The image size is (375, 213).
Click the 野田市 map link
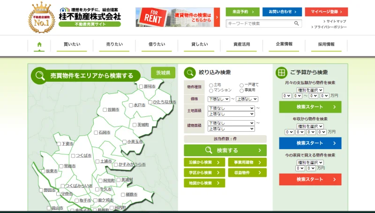tap(50, 190)
